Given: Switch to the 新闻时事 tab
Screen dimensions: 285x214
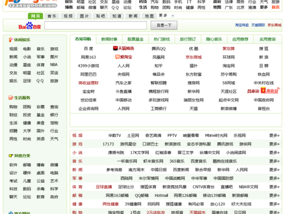Looking at the screenshot, I should pyautogui.click(x=109, y=39).
